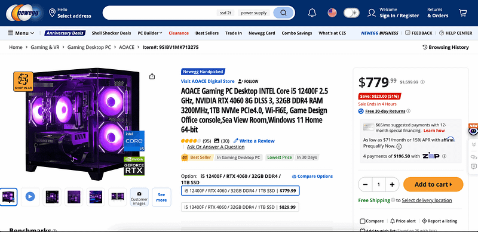Click the Free Shipping info icon
This screenshot has width=478, height=232.
tap(393, 200)
